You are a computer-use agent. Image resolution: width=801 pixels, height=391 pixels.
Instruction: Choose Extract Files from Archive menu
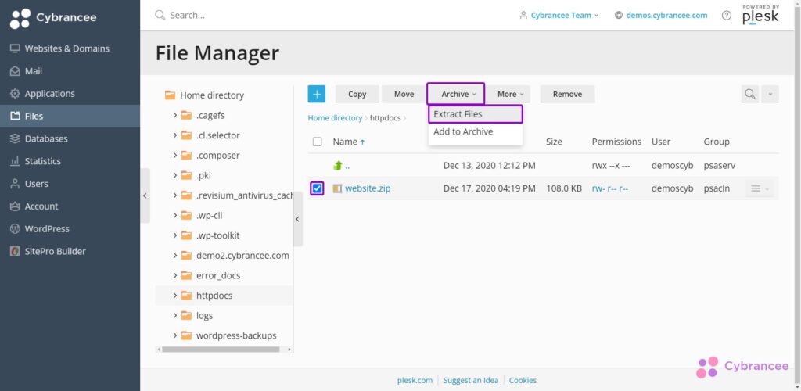point(476,114)
